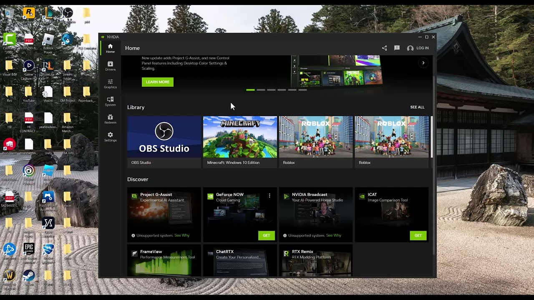
Task: Click LOG IN in the header
Action: coord(418,48)
